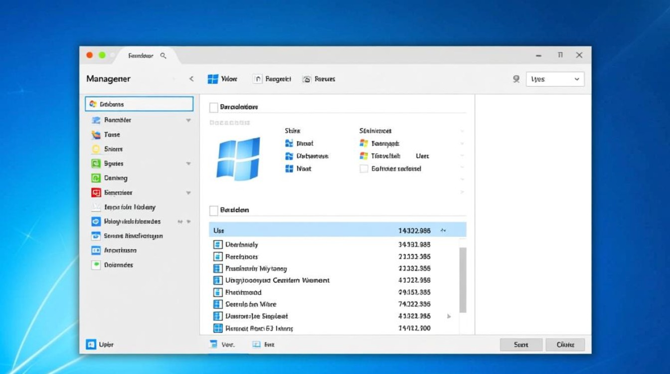The image size is (670, 374).
Task: Click the Clinite button at bottom right
Action: (565, 345)
